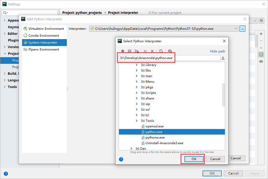This screenshot has height=179, width=268.
Task: Expand the libs folder
Action: [x=137, y=70]
